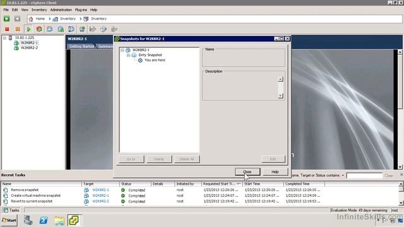Click the green Power On play icon
The width and height of the screenshot is (404, 227).
[28, 29]
